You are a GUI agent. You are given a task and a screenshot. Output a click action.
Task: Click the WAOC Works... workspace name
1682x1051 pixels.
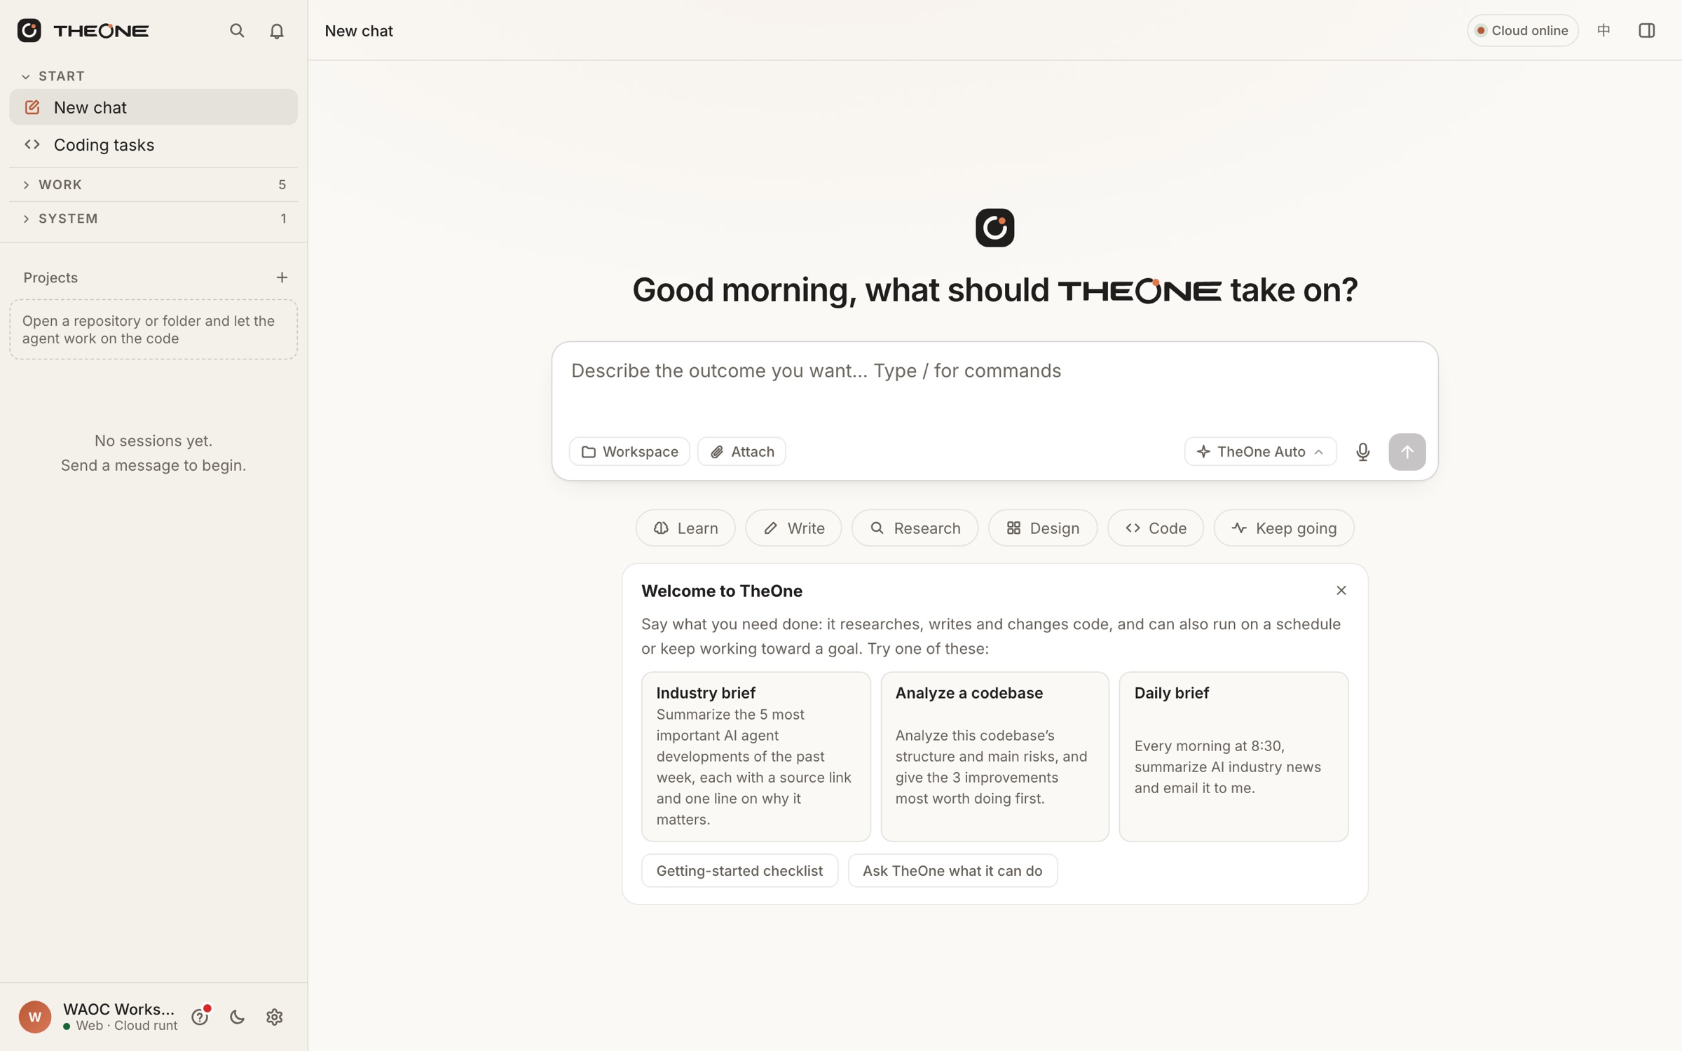(118, 1009)
